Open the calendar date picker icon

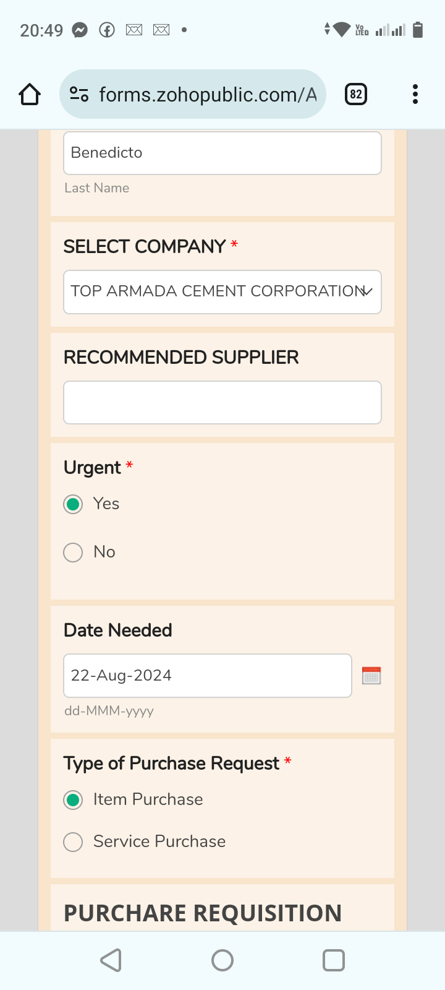[371, 676]
